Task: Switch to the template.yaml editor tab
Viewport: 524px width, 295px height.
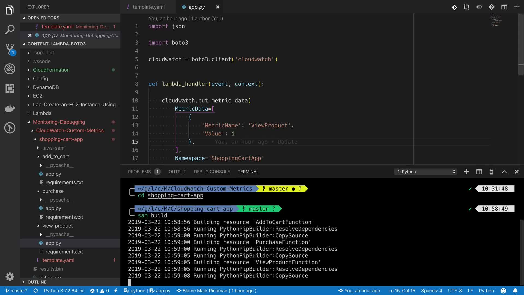Action: (x=148, y=7)
